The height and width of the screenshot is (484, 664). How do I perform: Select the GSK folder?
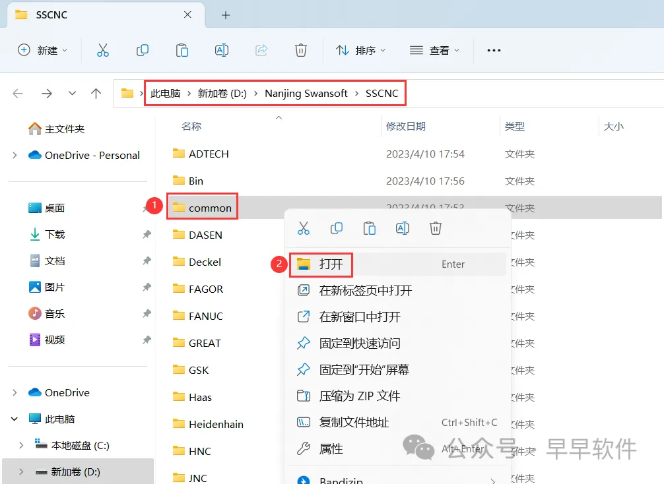click(191, 370)
